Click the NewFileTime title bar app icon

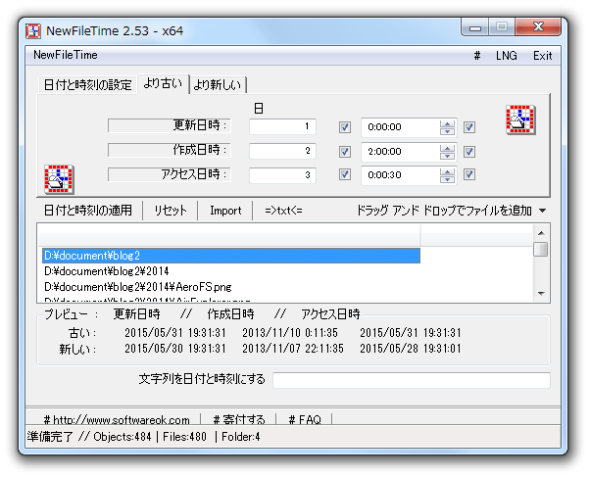click(33, 30)
